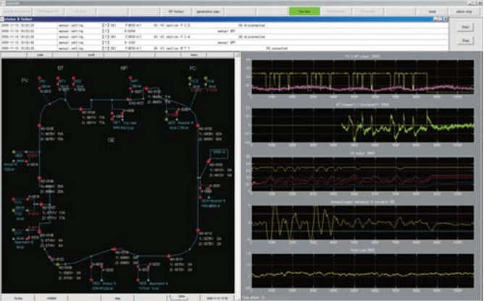Open the generation plan view
Viewport: 484px width, 301px height.
[207, 12]
